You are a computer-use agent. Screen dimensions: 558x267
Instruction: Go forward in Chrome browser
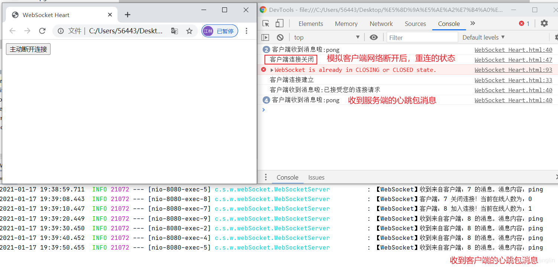27,31
